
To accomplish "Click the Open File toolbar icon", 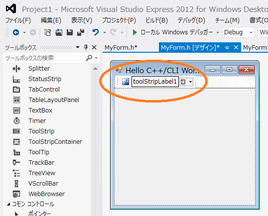I will (x=59, y=32).
